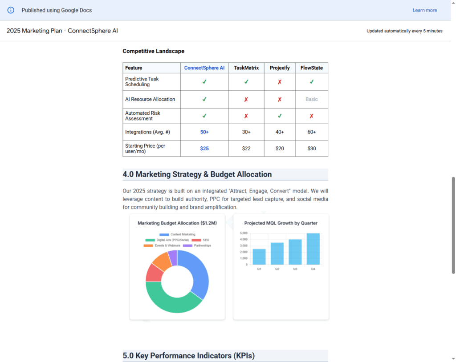The height and width of the screenshot is (362, 456).
Task: Click the '$25' starting price
Action: coord(204,149)
